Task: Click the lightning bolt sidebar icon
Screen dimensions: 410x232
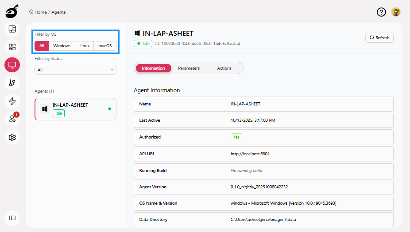Action: [x=12, y=101]
